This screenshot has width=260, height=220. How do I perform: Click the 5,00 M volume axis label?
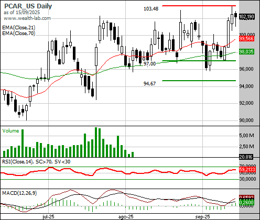click(247, 136)
